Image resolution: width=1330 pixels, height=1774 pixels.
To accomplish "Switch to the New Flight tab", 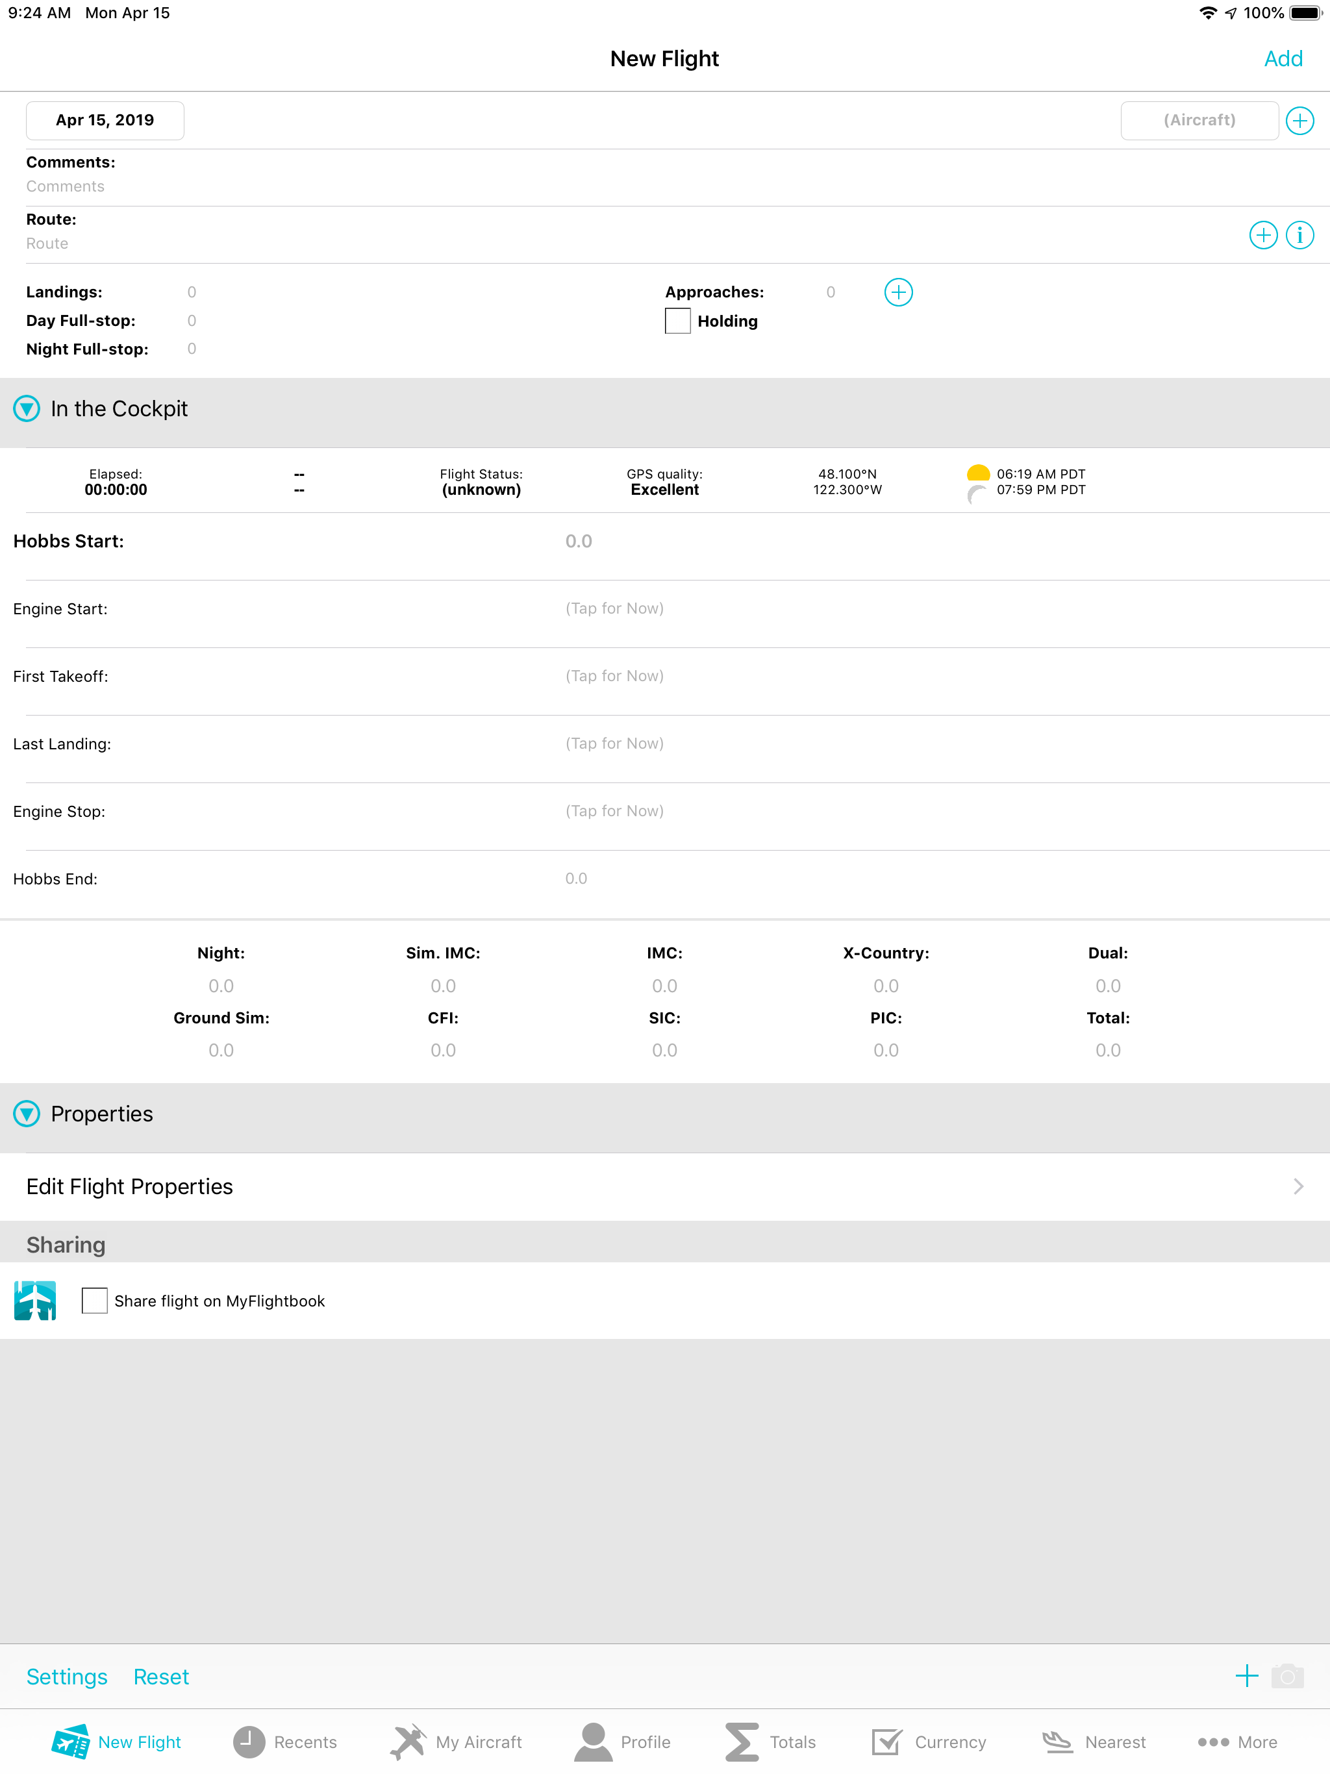I will coord(116,1741).
